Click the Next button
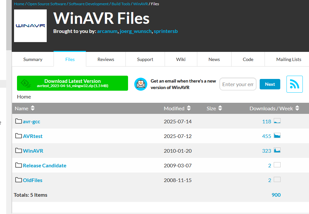The width and height of the screenshot is (309, 214). [270, 84]
